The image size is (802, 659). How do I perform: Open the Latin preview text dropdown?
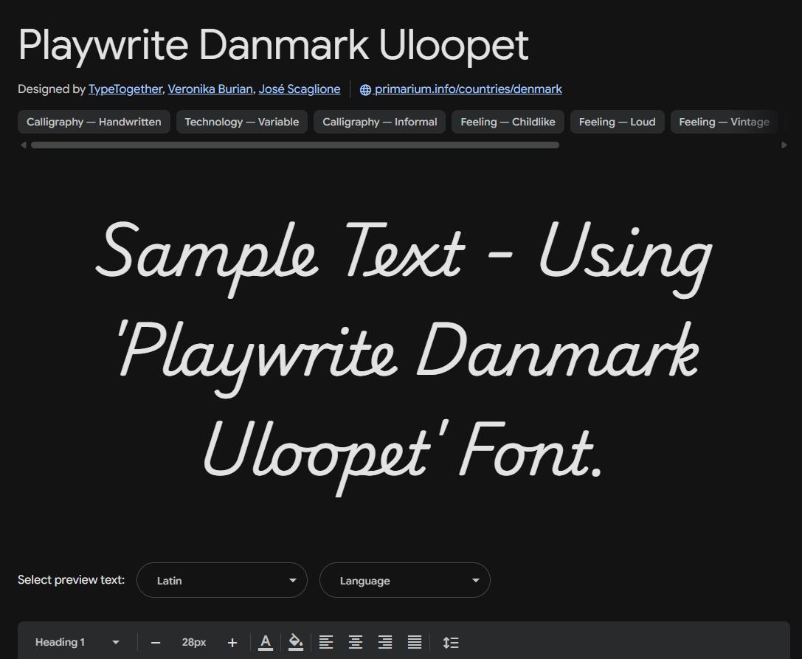coord(222,580)
